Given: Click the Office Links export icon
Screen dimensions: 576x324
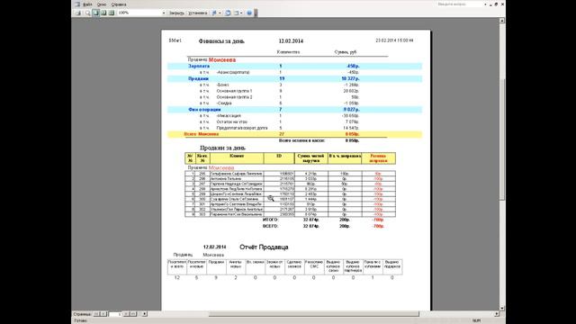Looking at the screenshot, I should (214, 13).
